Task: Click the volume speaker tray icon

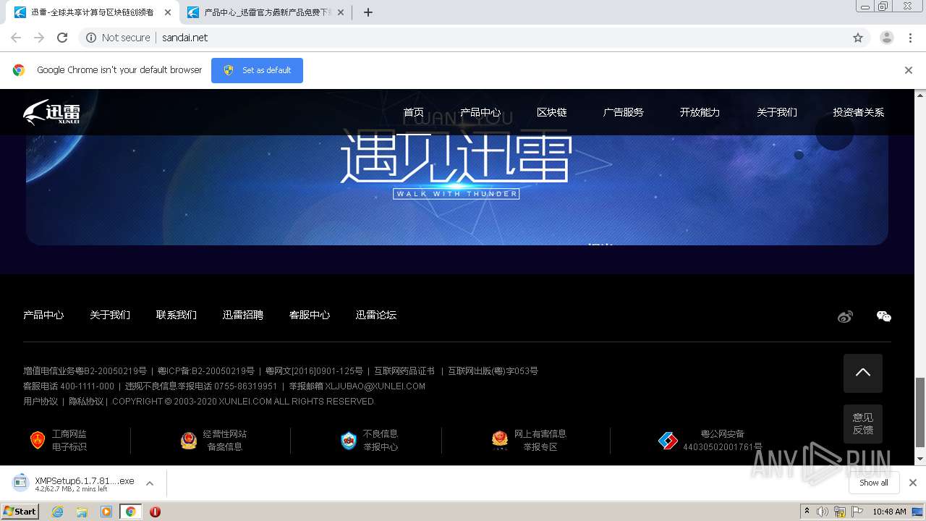Action: pyautogui.click(x=823, y=512)
